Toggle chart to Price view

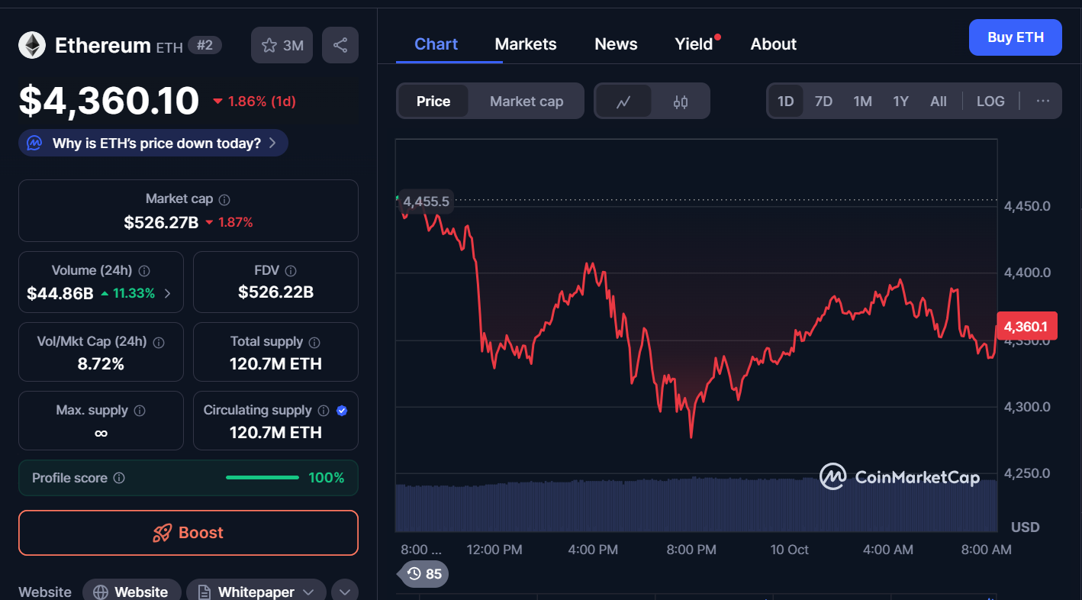pos(433,102)
